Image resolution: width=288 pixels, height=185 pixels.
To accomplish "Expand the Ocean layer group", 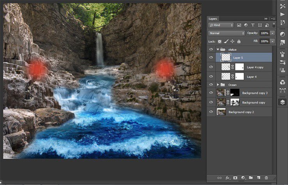I will pyautogui.click(x=218, y=84).
